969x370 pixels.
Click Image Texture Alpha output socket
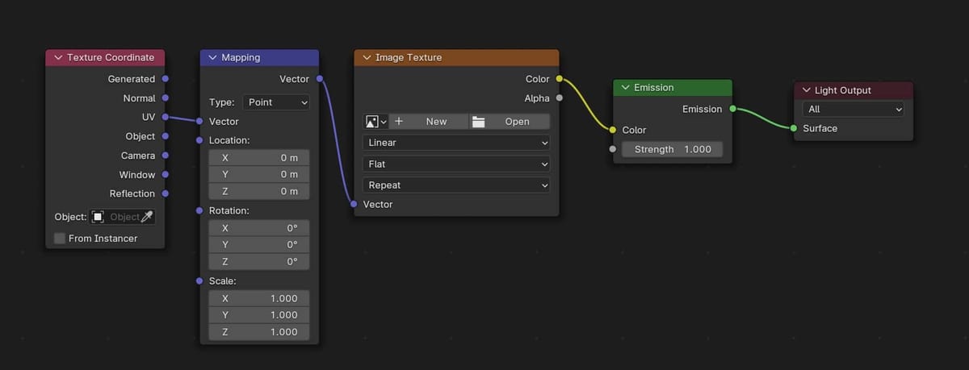[559, 98]
